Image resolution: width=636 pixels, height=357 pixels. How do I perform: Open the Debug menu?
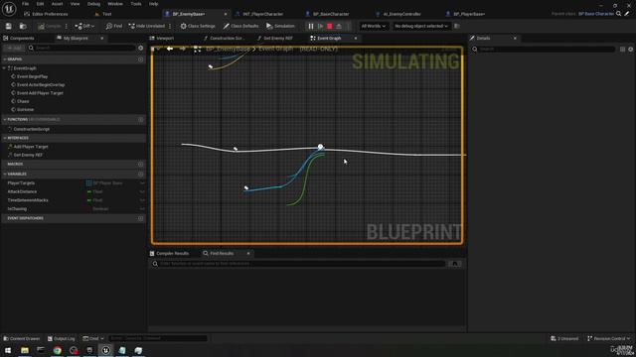pos(93,4)
